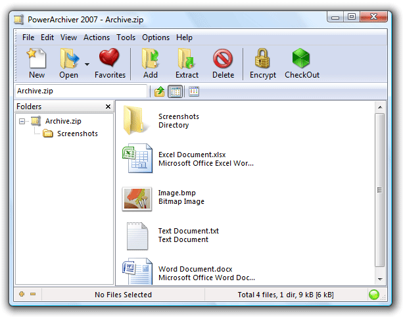Close the Folders pane
Image resolution: width=403 pixels, height=317 pixels.
[108, 107]
